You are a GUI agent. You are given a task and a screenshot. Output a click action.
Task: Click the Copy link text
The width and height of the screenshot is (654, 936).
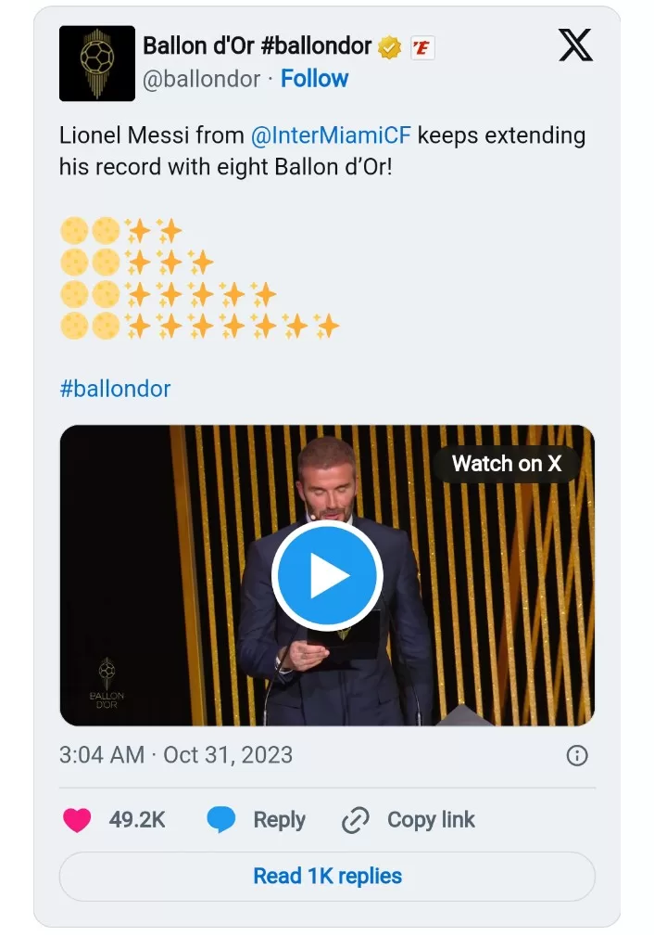point(431,820)
